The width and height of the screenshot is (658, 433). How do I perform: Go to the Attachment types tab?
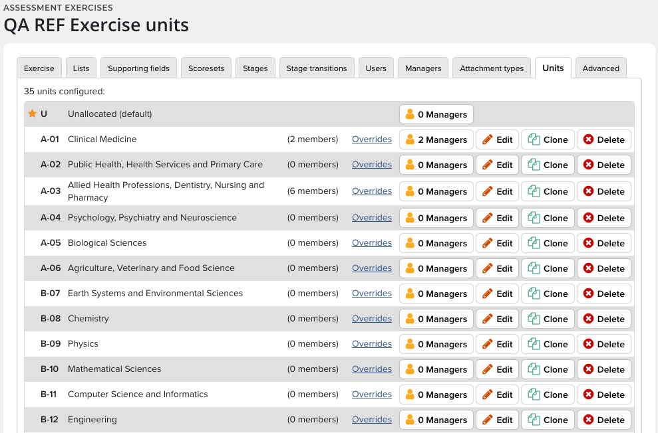(x=492, y=68)
